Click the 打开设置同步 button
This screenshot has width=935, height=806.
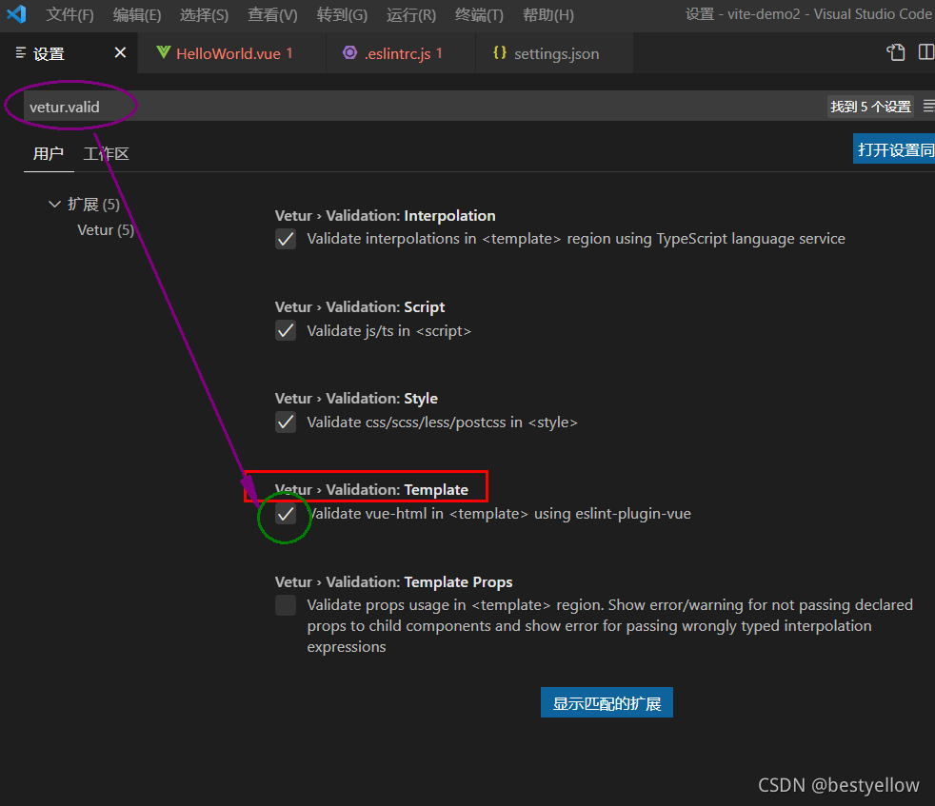tap(894, 149)
